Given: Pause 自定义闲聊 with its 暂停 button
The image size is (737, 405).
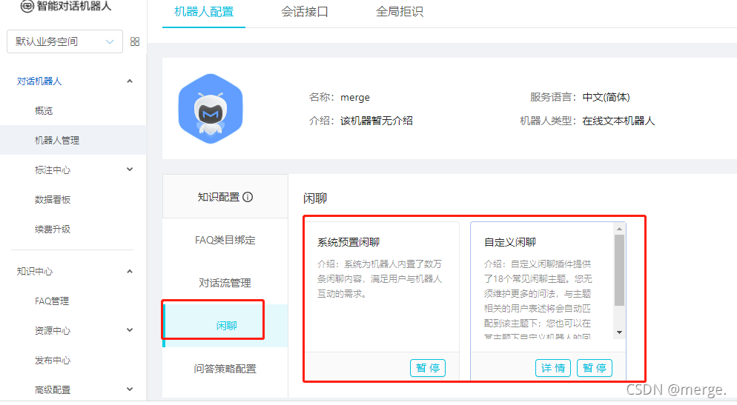Looking at the screenshot, I should click(595, 368).
